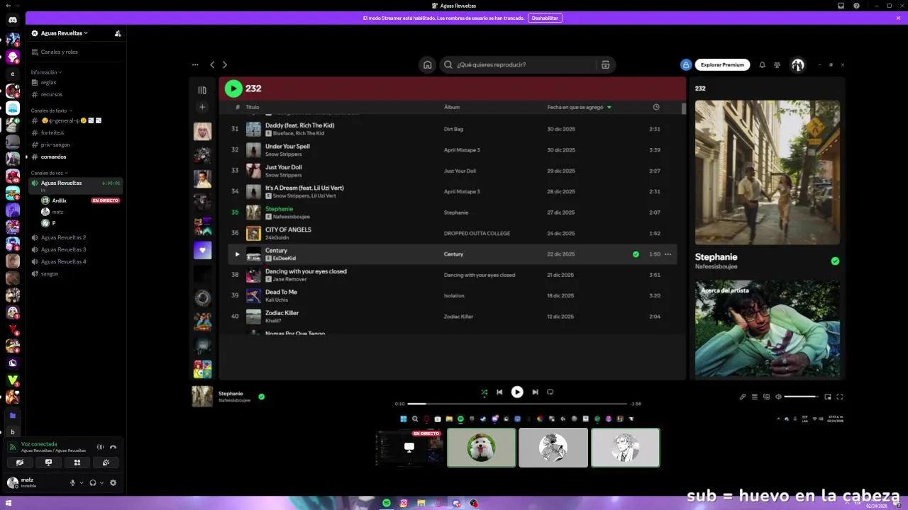
Task: Toggle saved checkmark beside Stephanie in player bar
Action: [x=261, y=397]
